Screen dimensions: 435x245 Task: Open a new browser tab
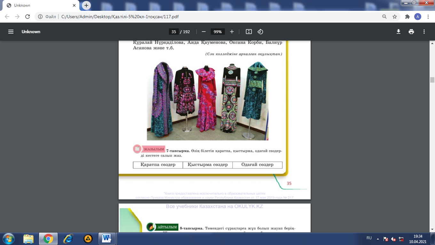coord(86,5)
